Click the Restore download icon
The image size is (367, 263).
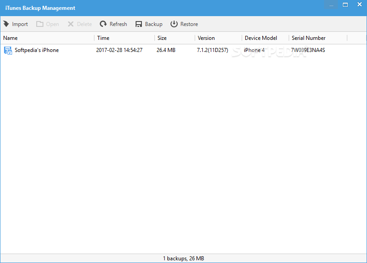tap(174, 24)
